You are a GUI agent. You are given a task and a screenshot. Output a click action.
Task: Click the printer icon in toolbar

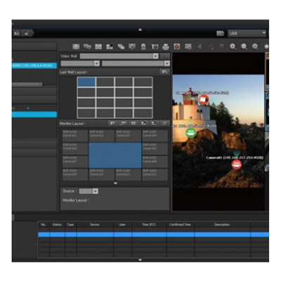(x=166, y=46)
